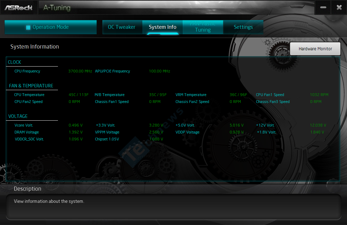
Task: Open the Hardware Monitor
Action: pyautogui.click(x=315, y=49)
